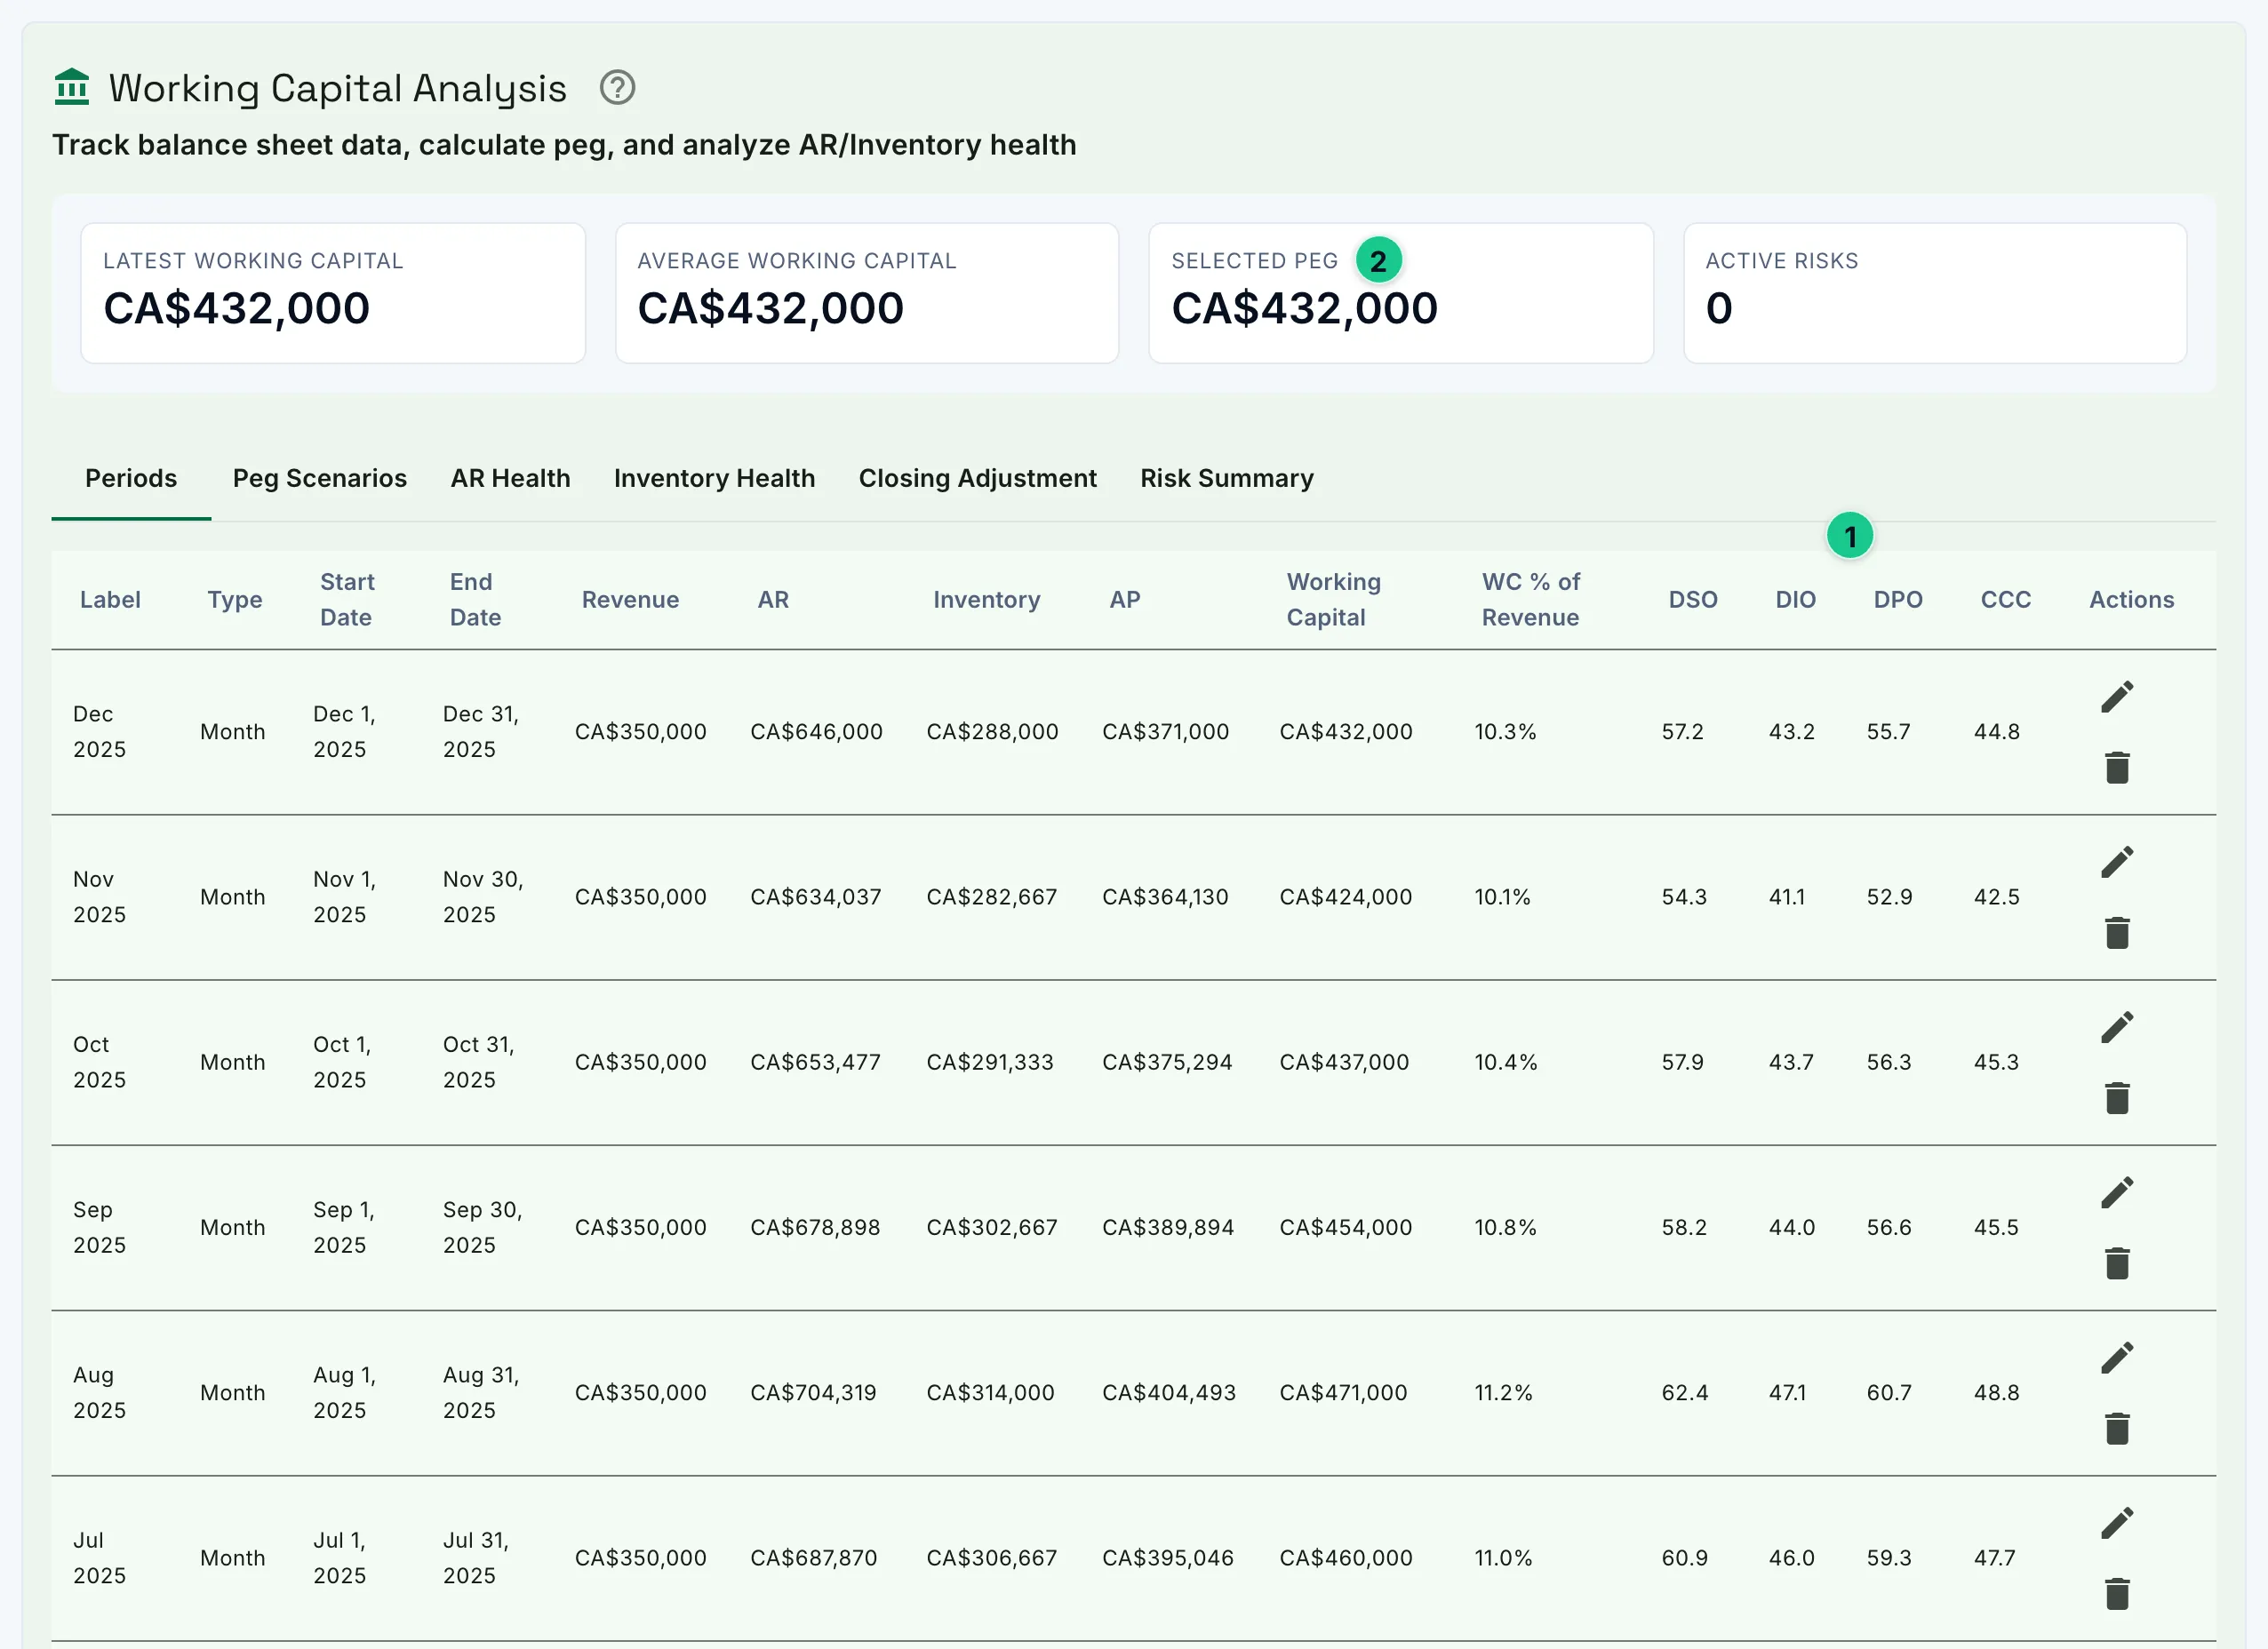The width and height of the screenshot is (2268, 1649).
Task: Open the AR Health tab
Action: click(x=510, y=478)
